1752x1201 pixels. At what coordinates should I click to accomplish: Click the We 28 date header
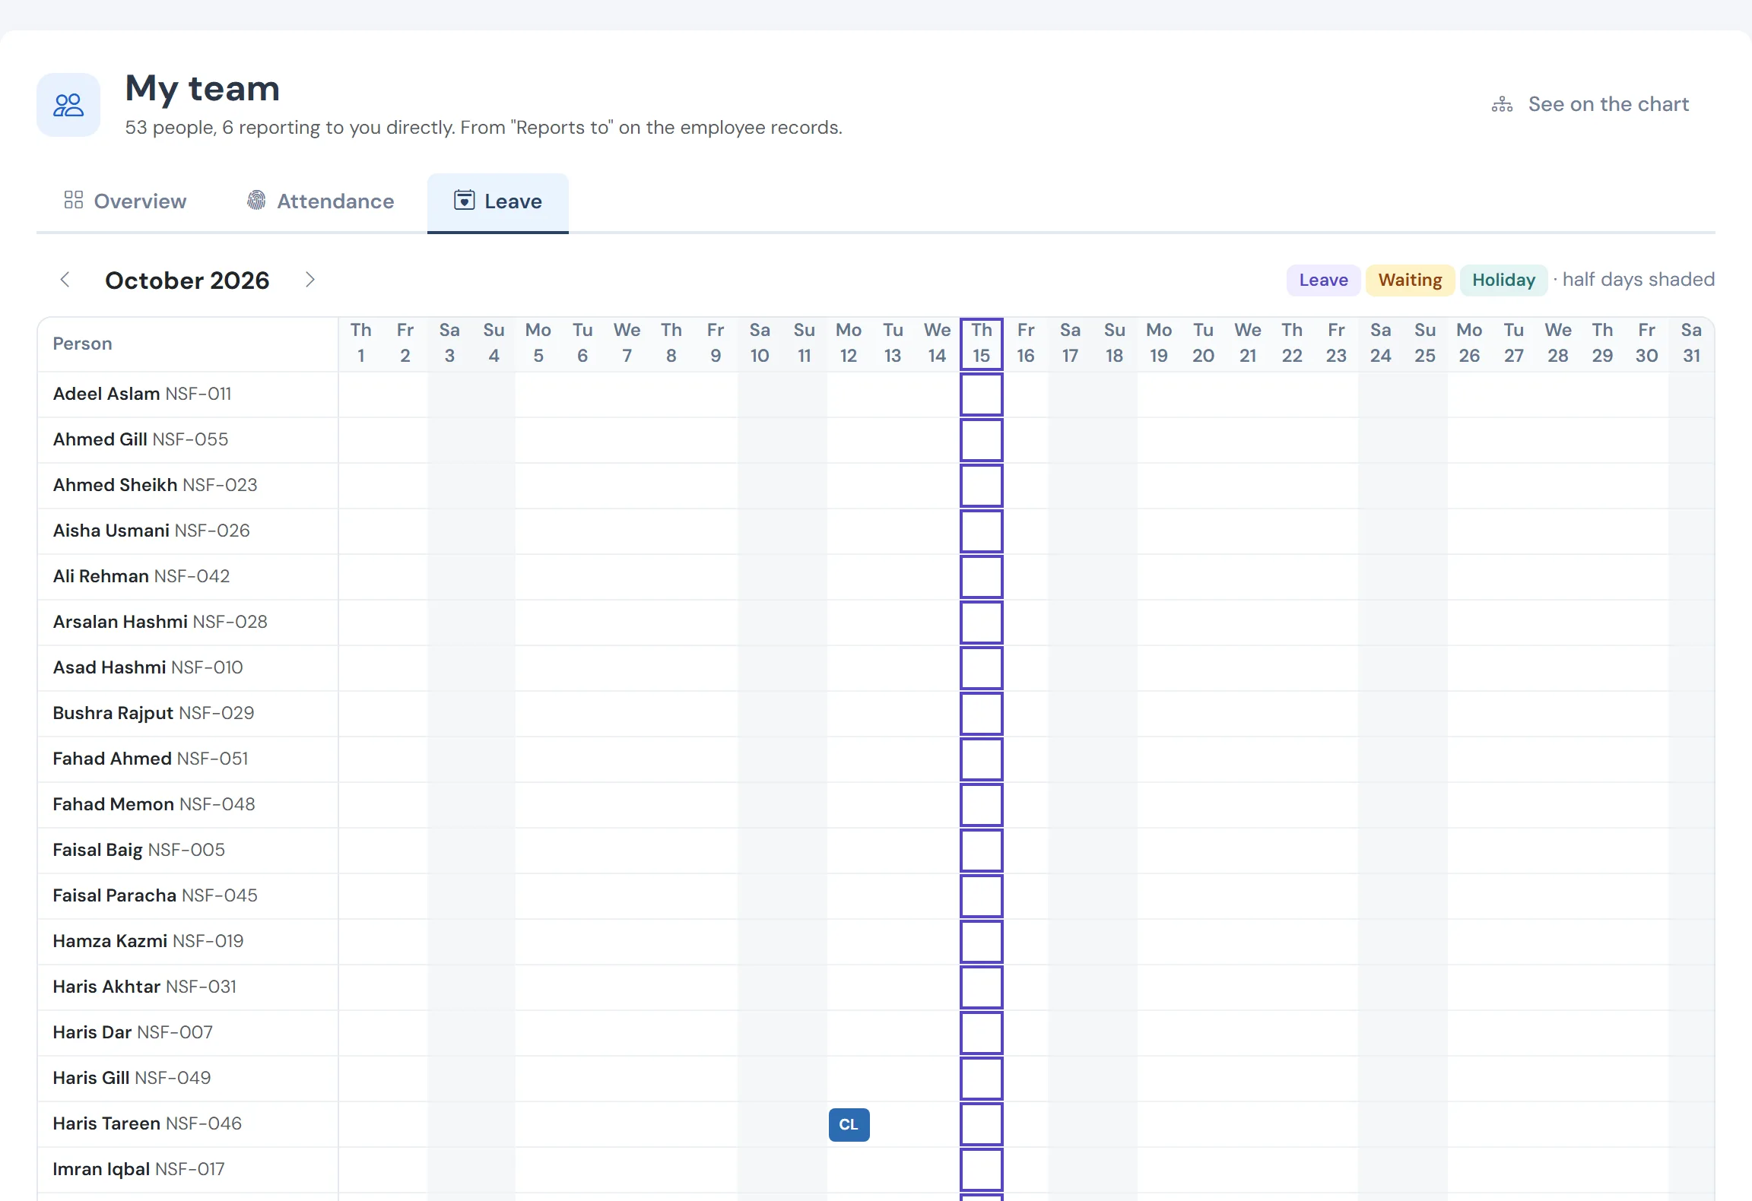point(1558,344)
